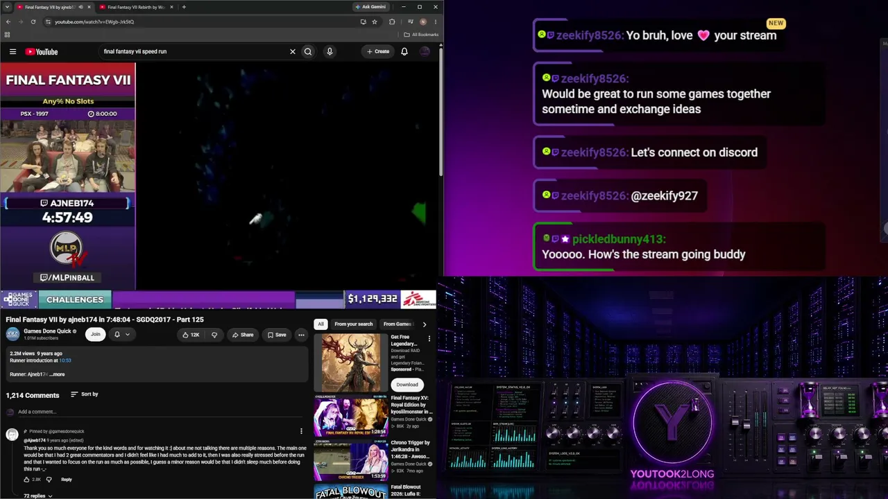Screen dimensions: 888x499
Task: Bookmark this page with the star
Action: (375, 21)
